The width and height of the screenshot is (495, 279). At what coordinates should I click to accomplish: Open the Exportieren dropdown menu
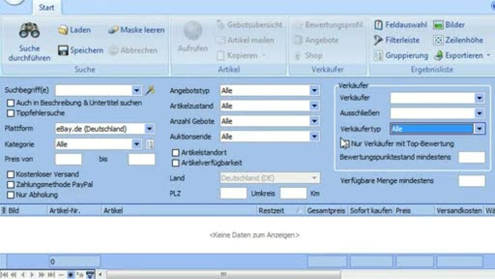[x=488, y=56]
